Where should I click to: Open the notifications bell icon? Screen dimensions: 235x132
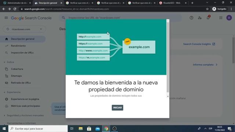[x=208, y=18]
